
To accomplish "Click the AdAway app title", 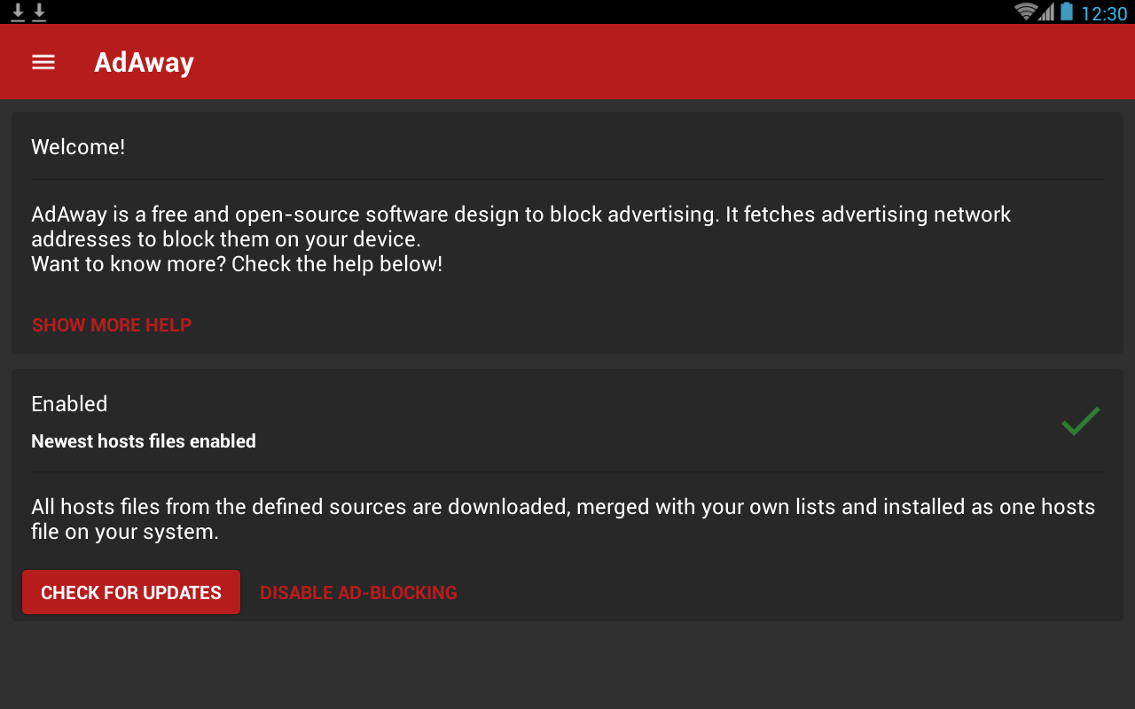I will [x=144, y=62].
